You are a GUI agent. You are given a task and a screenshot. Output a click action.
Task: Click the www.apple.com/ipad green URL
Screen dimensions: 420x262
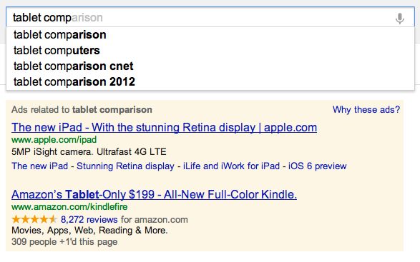pos(54,139)
